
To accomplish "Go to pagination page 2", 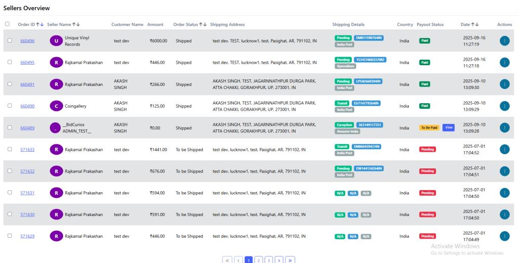I will coord(258,260).
